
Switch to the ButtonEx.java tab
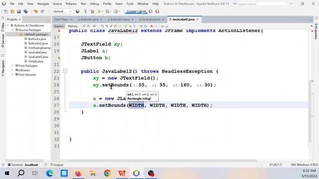[x=89, y=19]
